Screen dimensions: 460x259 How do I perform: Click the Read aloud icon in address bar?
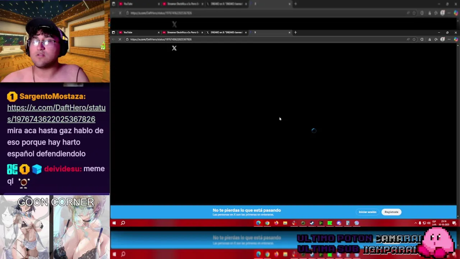408,39
